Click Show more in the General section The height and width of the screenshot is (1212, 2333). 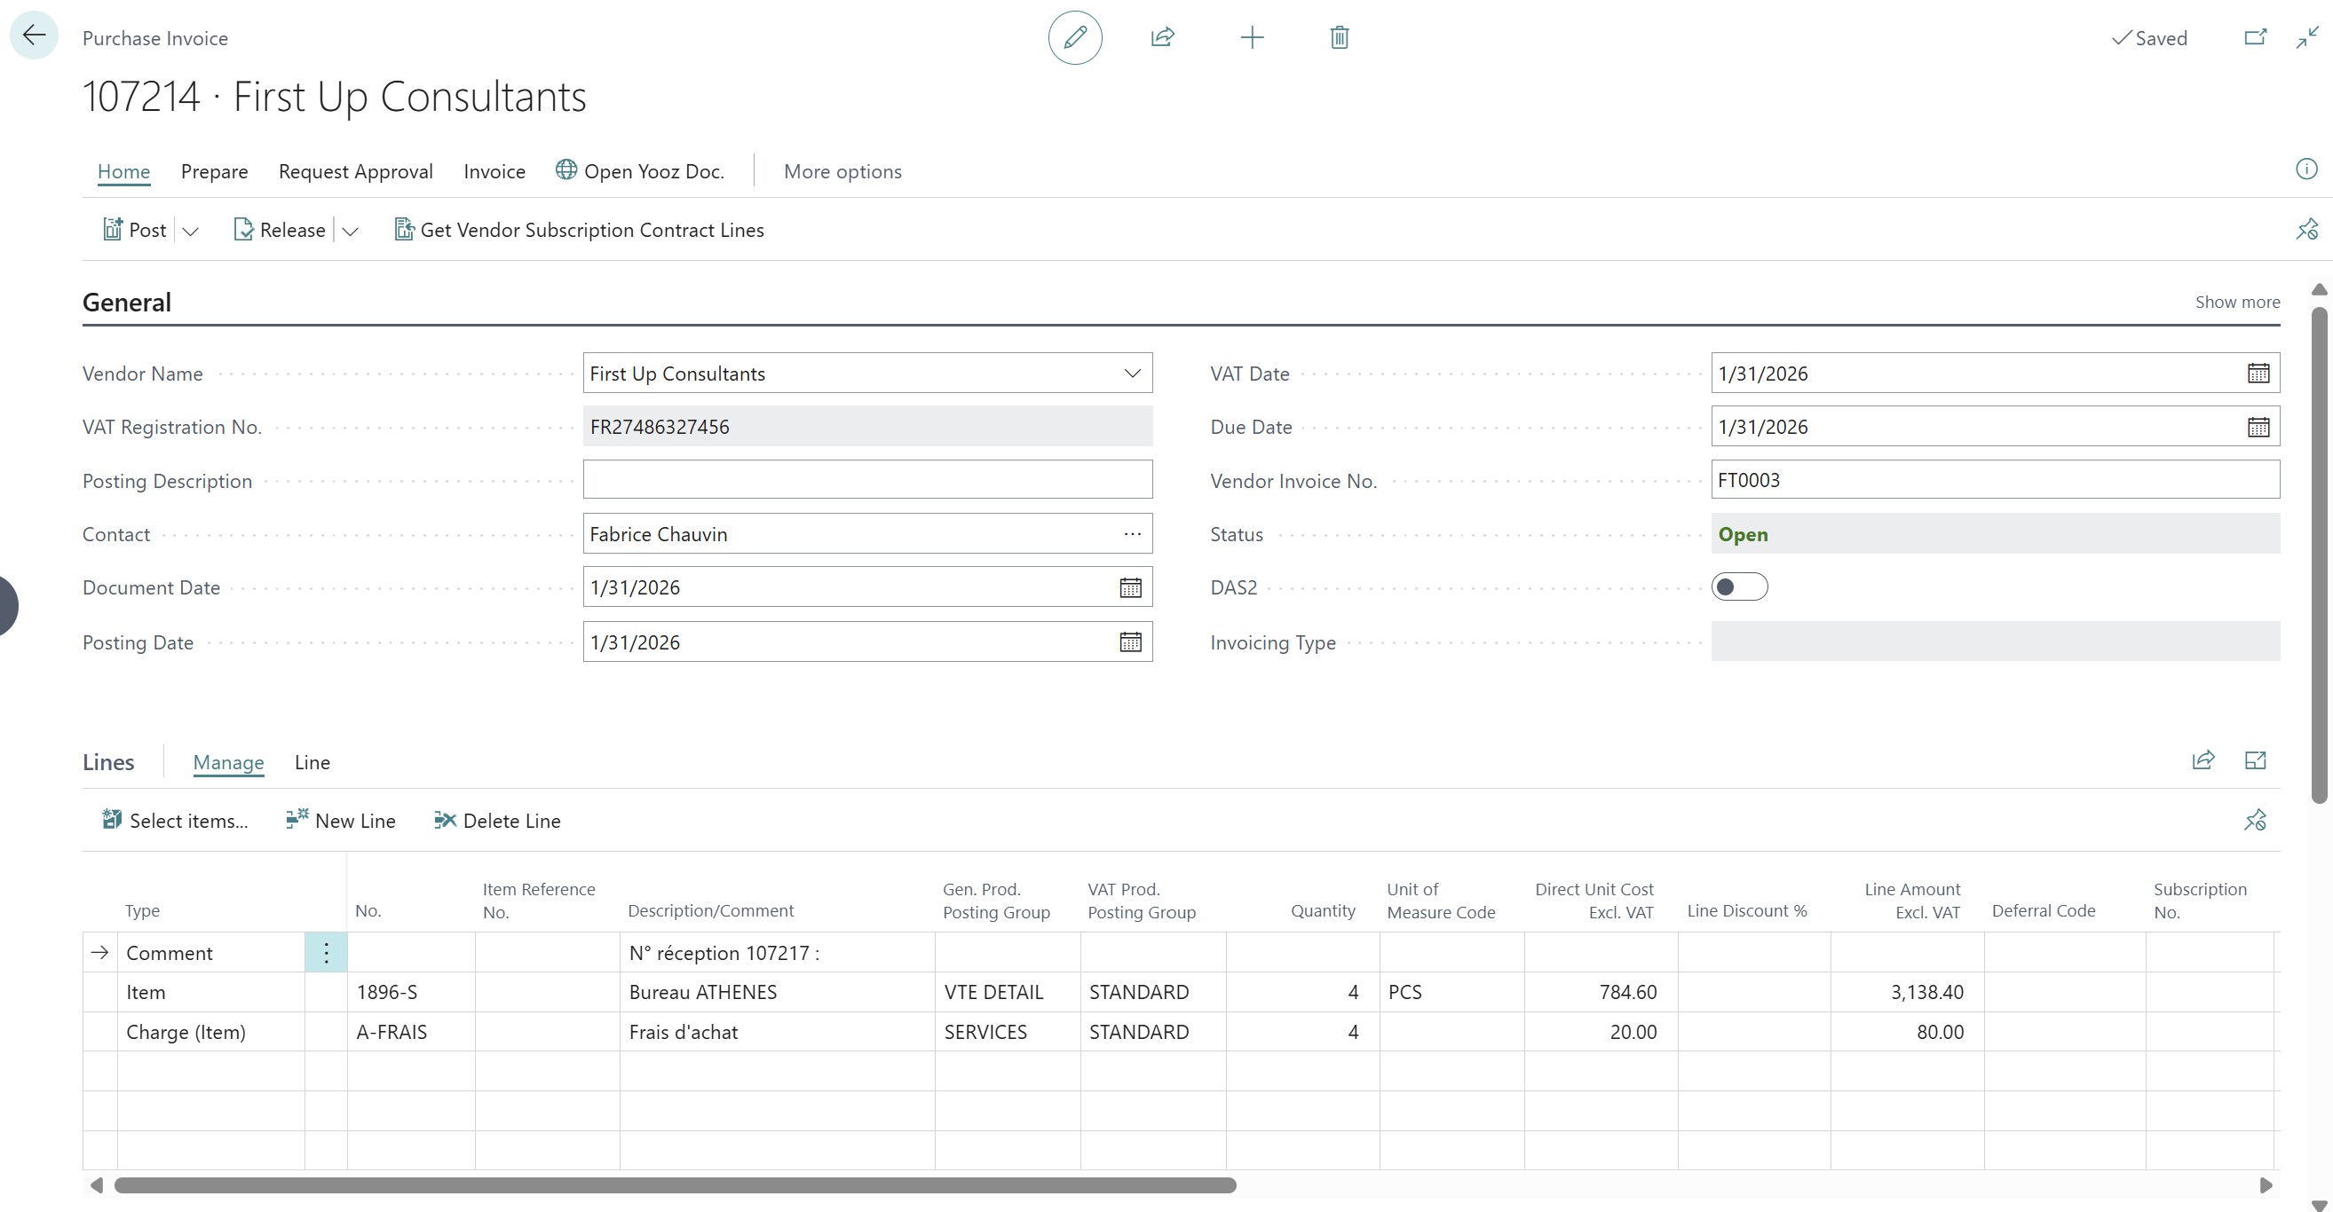coord(2237,302)
